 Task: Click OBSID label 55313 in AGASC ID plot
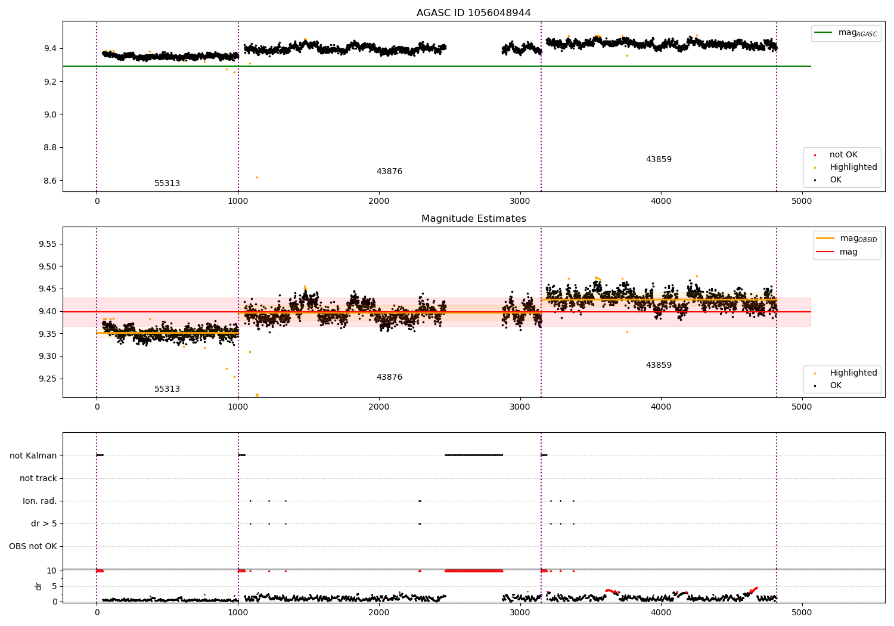[167, 183]
